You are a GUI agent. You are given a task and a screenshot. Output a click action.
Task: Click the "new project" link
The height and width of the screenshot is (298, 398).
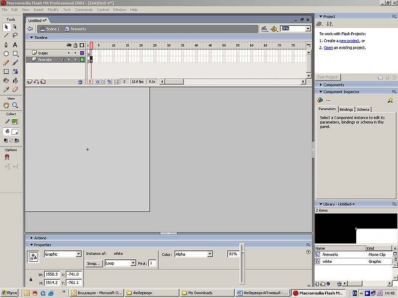pos(350,41)
